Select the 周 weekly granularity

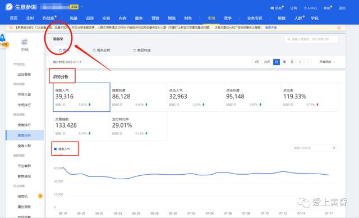click(x=284, y=62)
